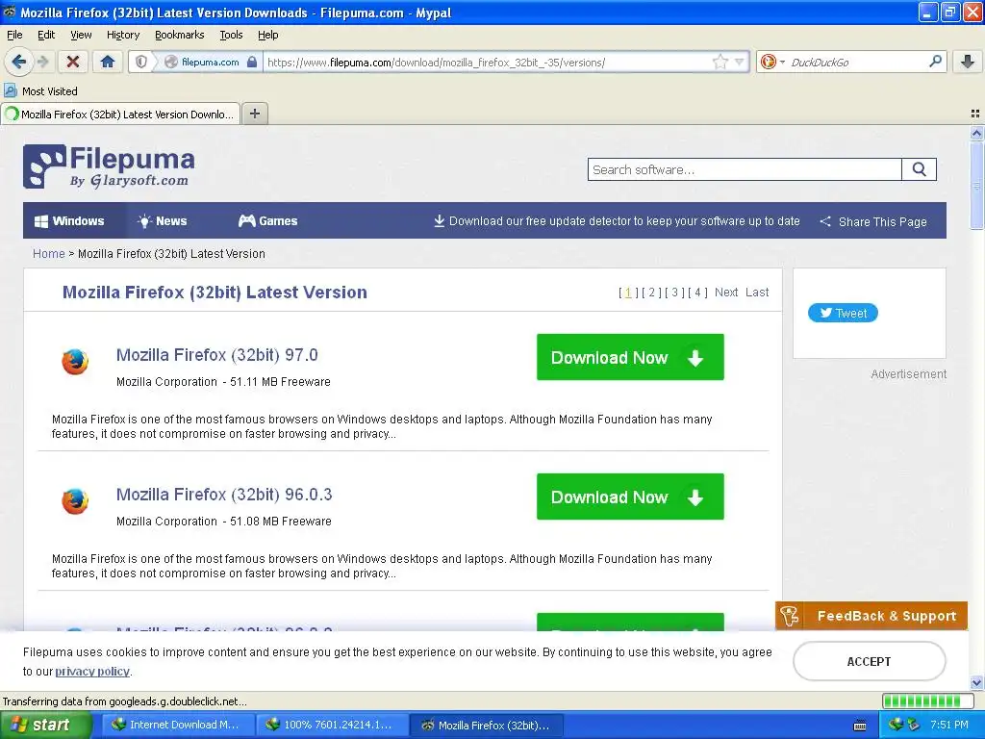Switch to the 100% 7601.24214 taskbar item
985x739 pixels.
332,725
